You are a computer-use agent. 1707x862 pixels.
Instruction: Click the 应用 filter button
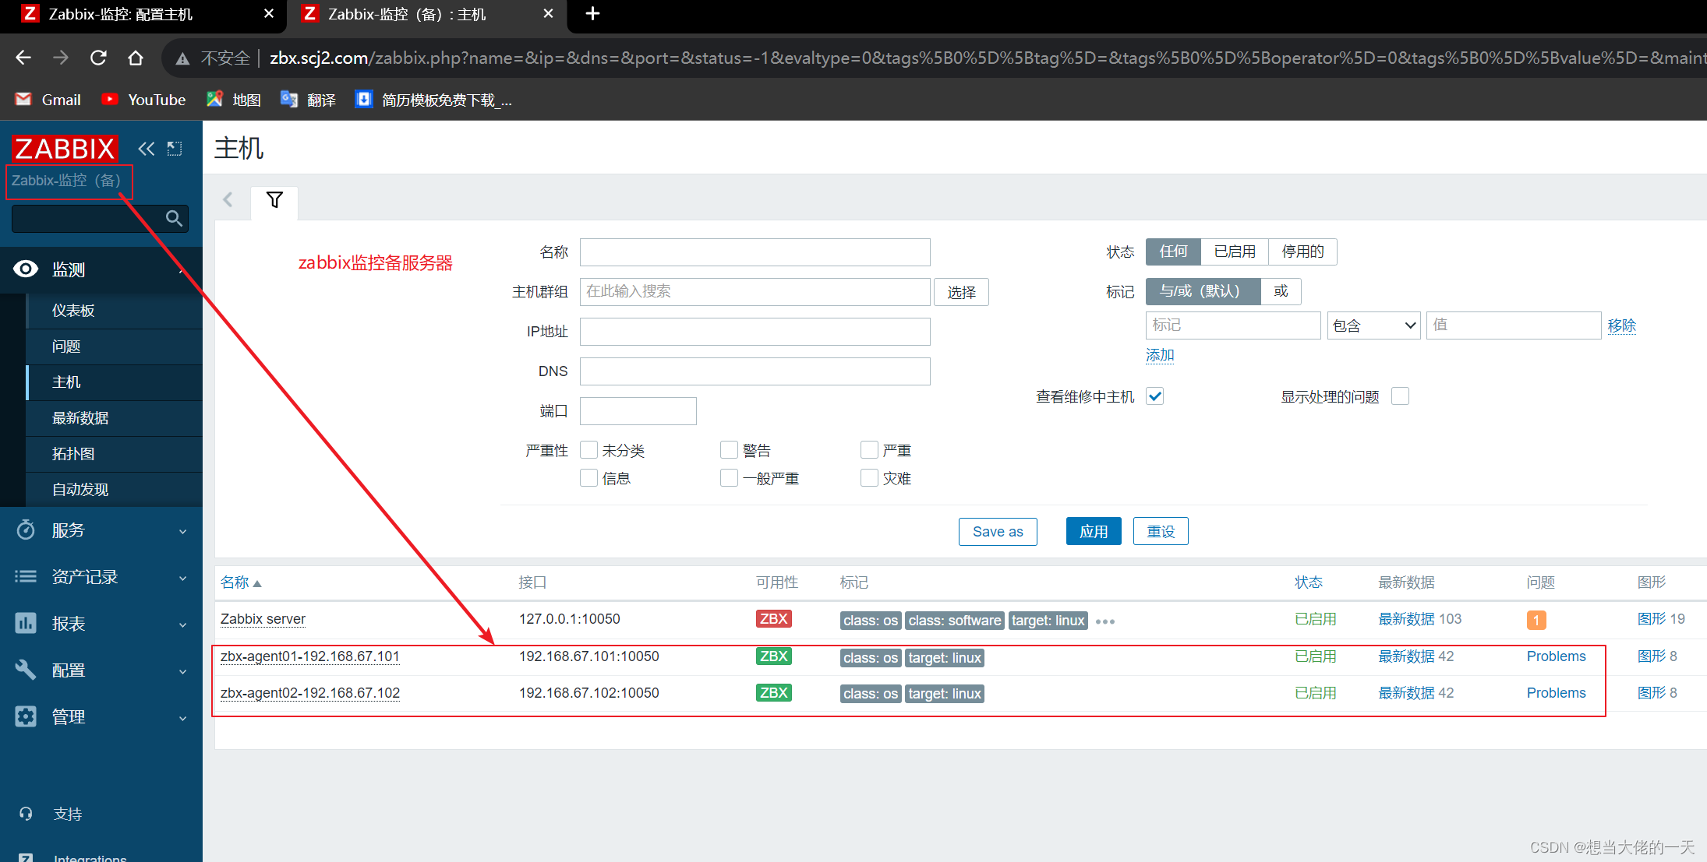click(1094, 532)
